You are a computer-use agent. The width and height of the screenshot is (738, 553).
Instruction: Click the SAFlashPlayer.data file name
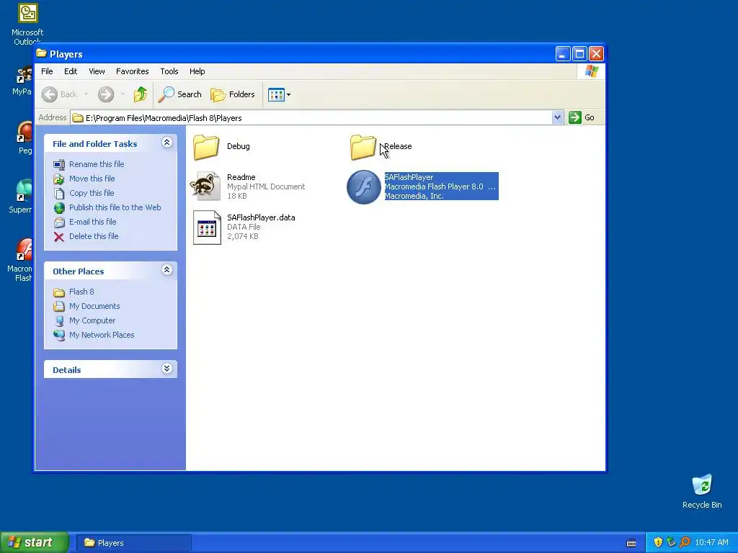coord(261,217)
